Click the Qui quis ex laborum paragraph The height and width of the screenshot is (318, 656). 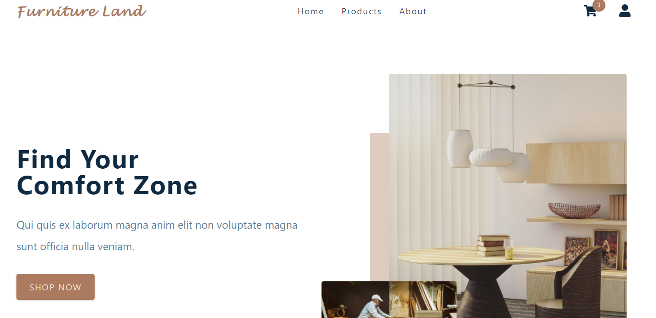click(x=157, y=236)
